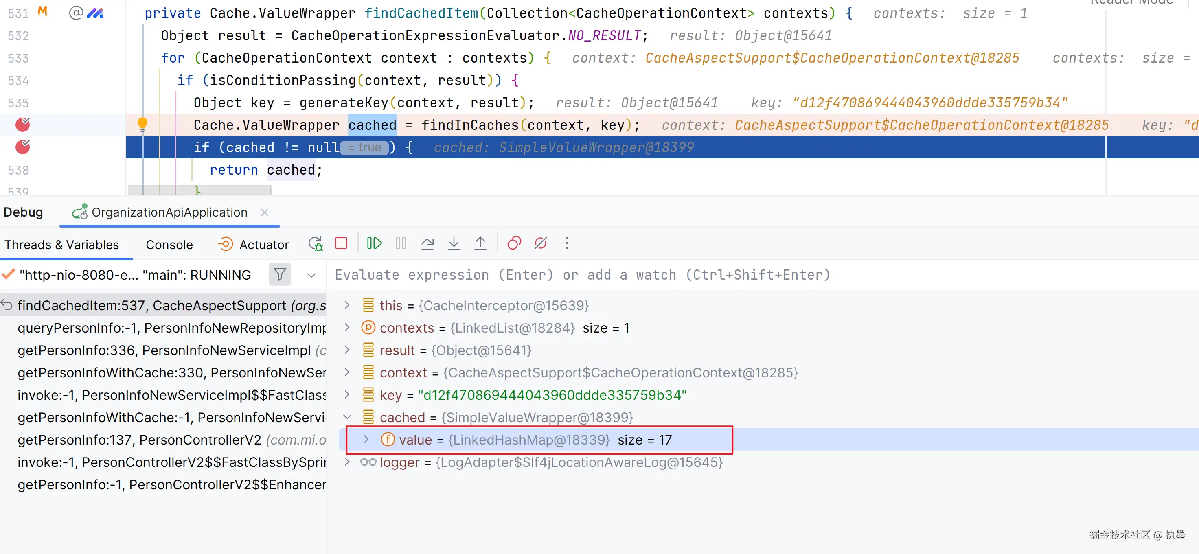Switch to the Console tab
Viewport: 1199px width, 554px height.
tap(169, 245)
